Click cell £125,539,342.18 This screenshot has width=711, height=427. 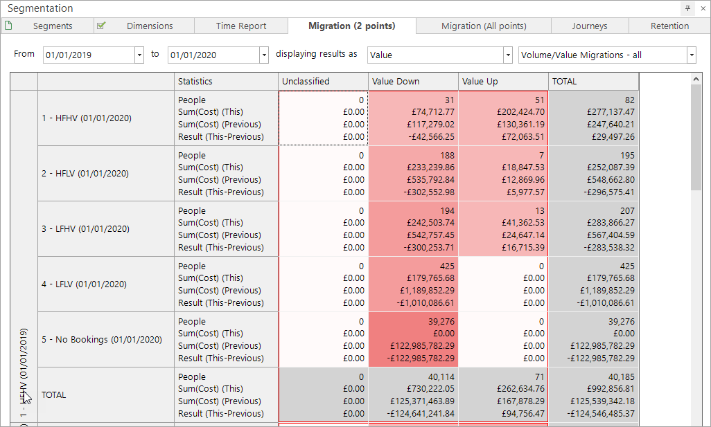603,401
